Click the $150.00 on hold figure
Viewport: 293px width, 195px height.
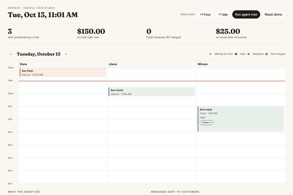point(91,31)
